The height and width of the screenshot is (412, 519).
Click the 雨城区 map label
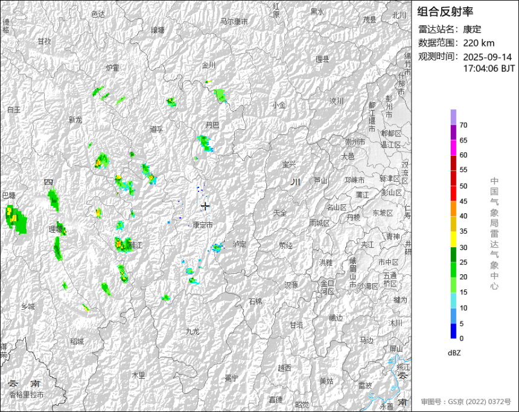click(x=319, y=223)
